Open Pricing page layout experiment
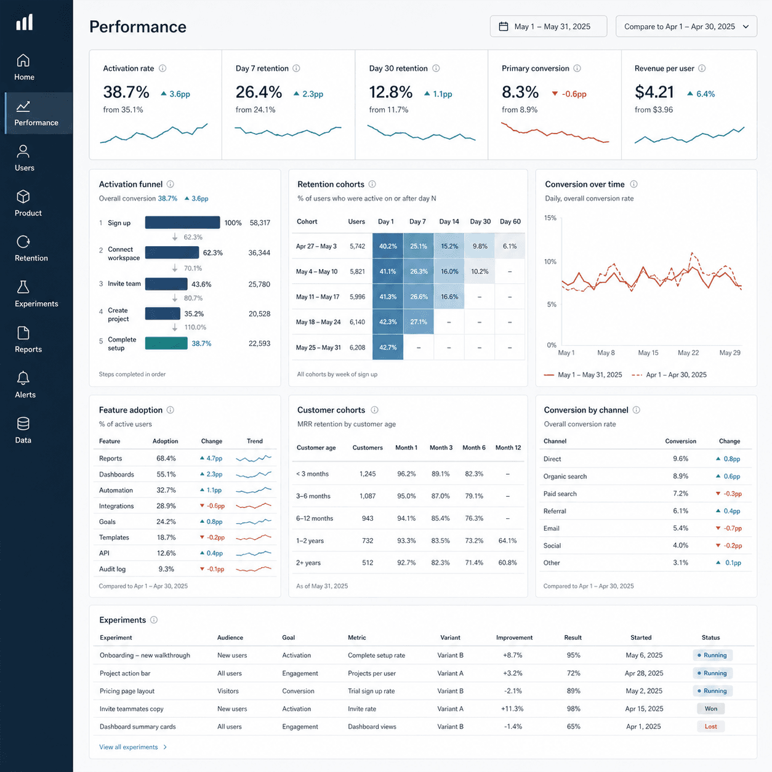This screenshot has height=772, width=772. pyautogui.click(x=127, y=691)
